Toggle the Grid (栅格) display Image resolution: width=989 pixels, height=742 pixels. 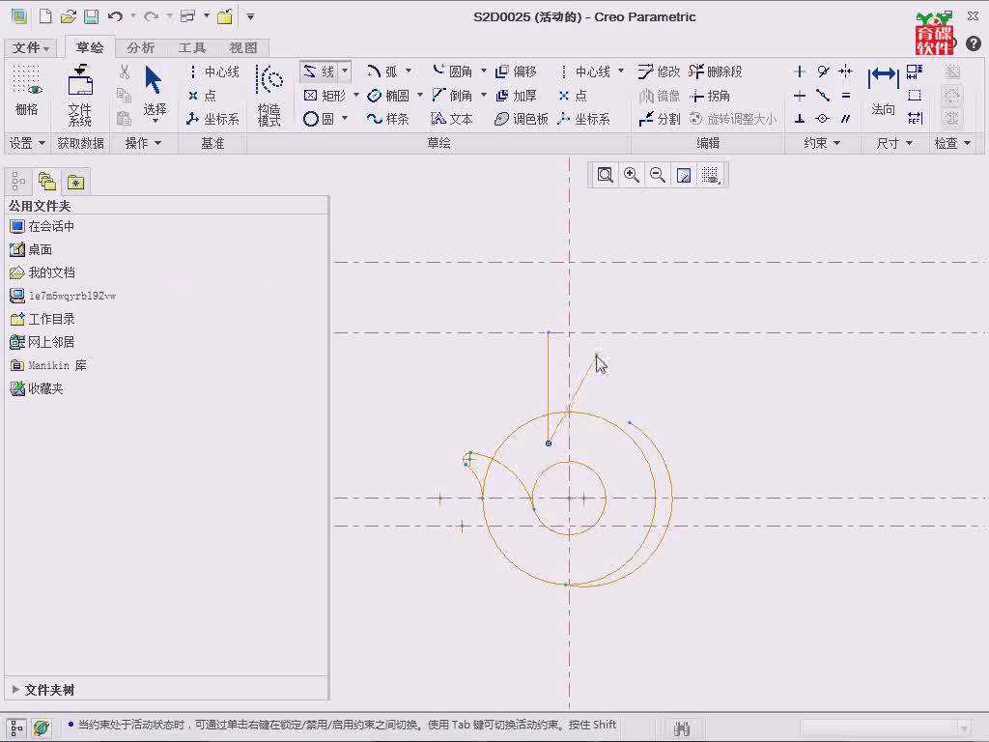26,92
